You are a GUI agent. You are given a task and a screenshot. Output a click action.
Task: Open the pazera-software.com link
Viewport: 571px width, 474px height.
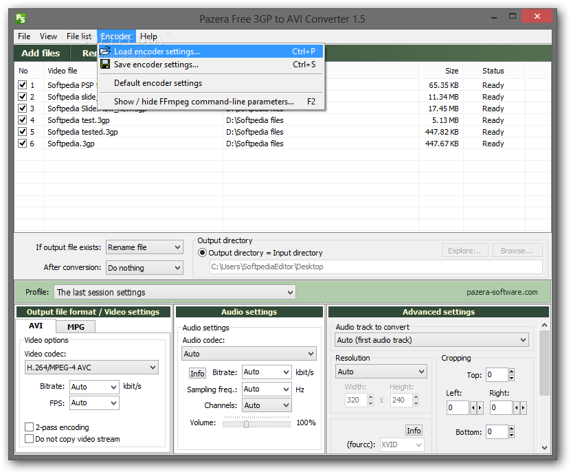pyautogui.click(x=502, y=292)
